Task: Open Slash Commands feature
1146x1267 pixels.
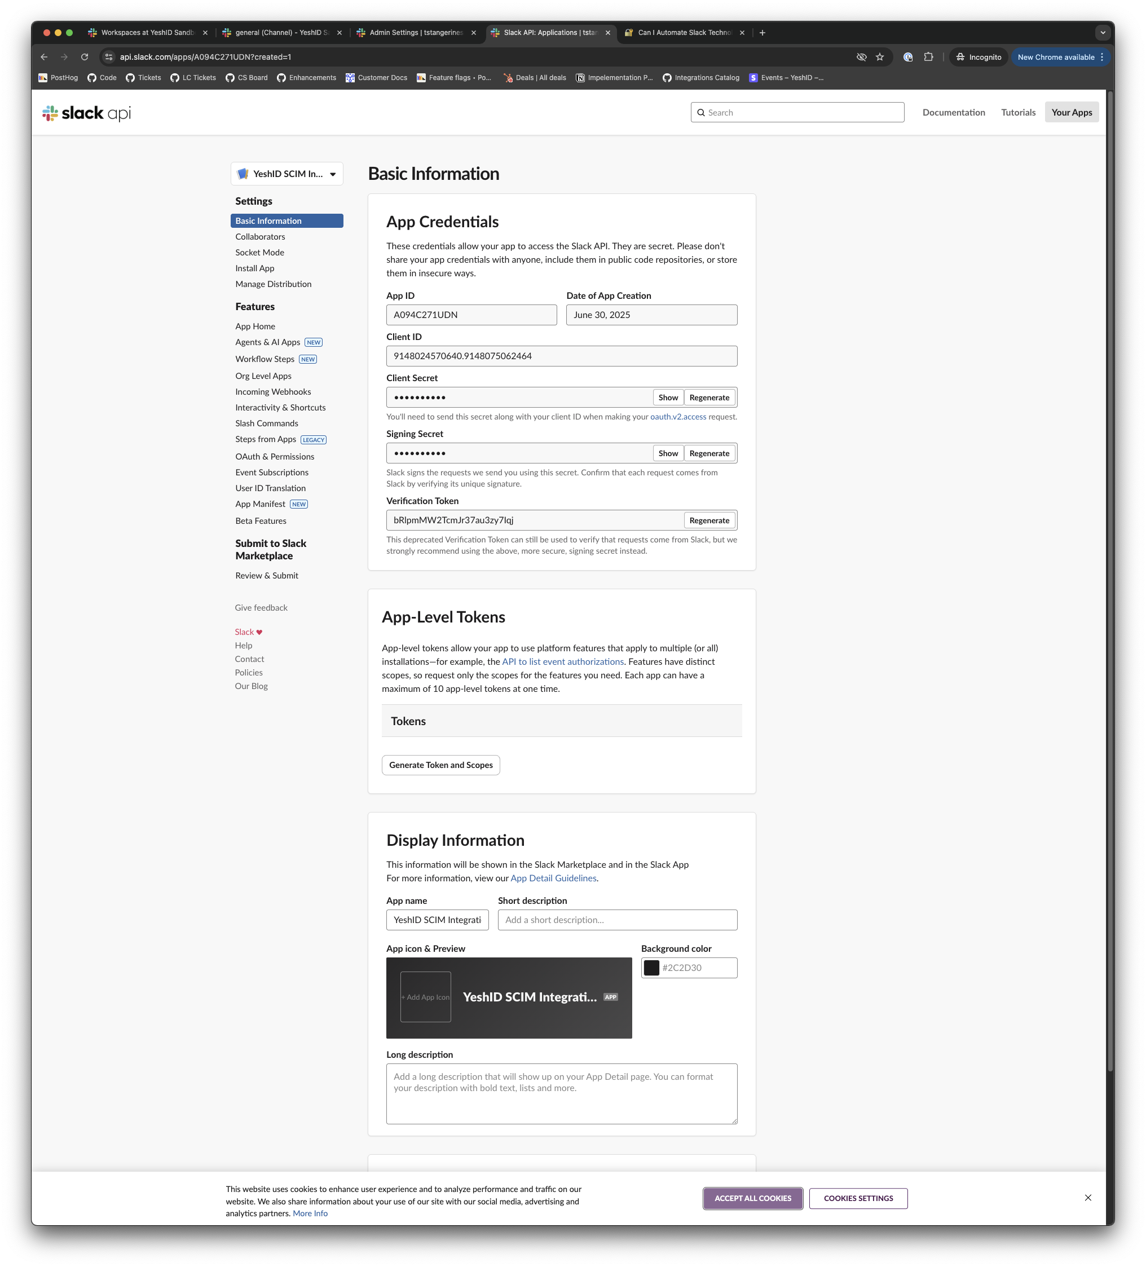Action: pyautogui.click(x=267, y=423)
